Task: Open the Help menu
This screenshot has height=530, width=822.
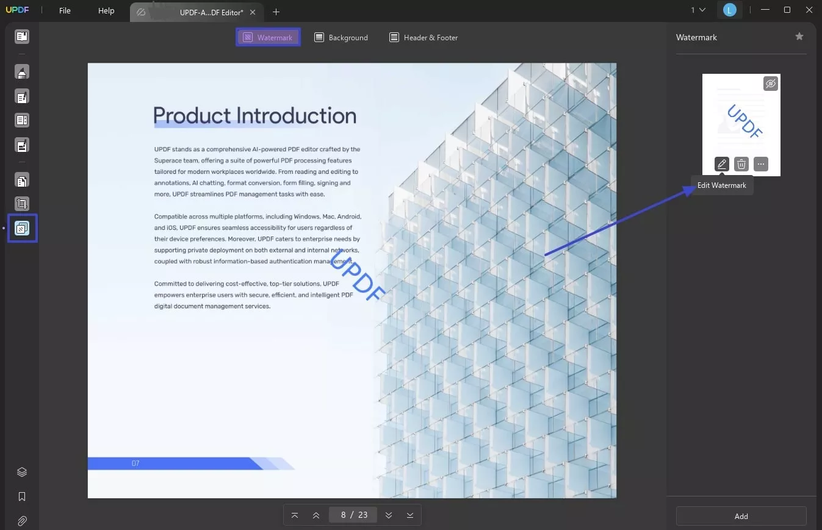Action: tap(106, 11)
